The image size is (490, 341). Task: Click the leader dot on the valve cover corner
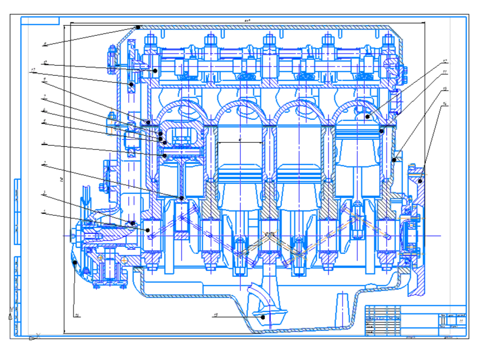[137, 27]
